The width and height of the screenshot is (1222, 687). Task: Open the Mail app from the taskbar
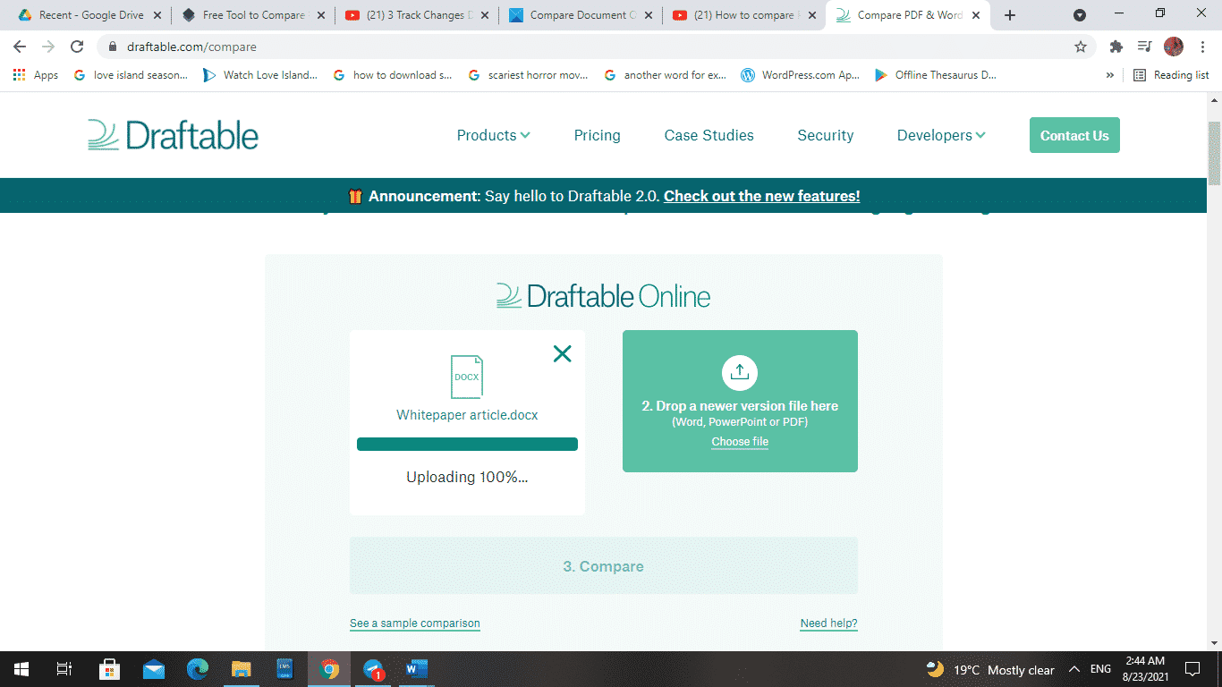point(154,668)
